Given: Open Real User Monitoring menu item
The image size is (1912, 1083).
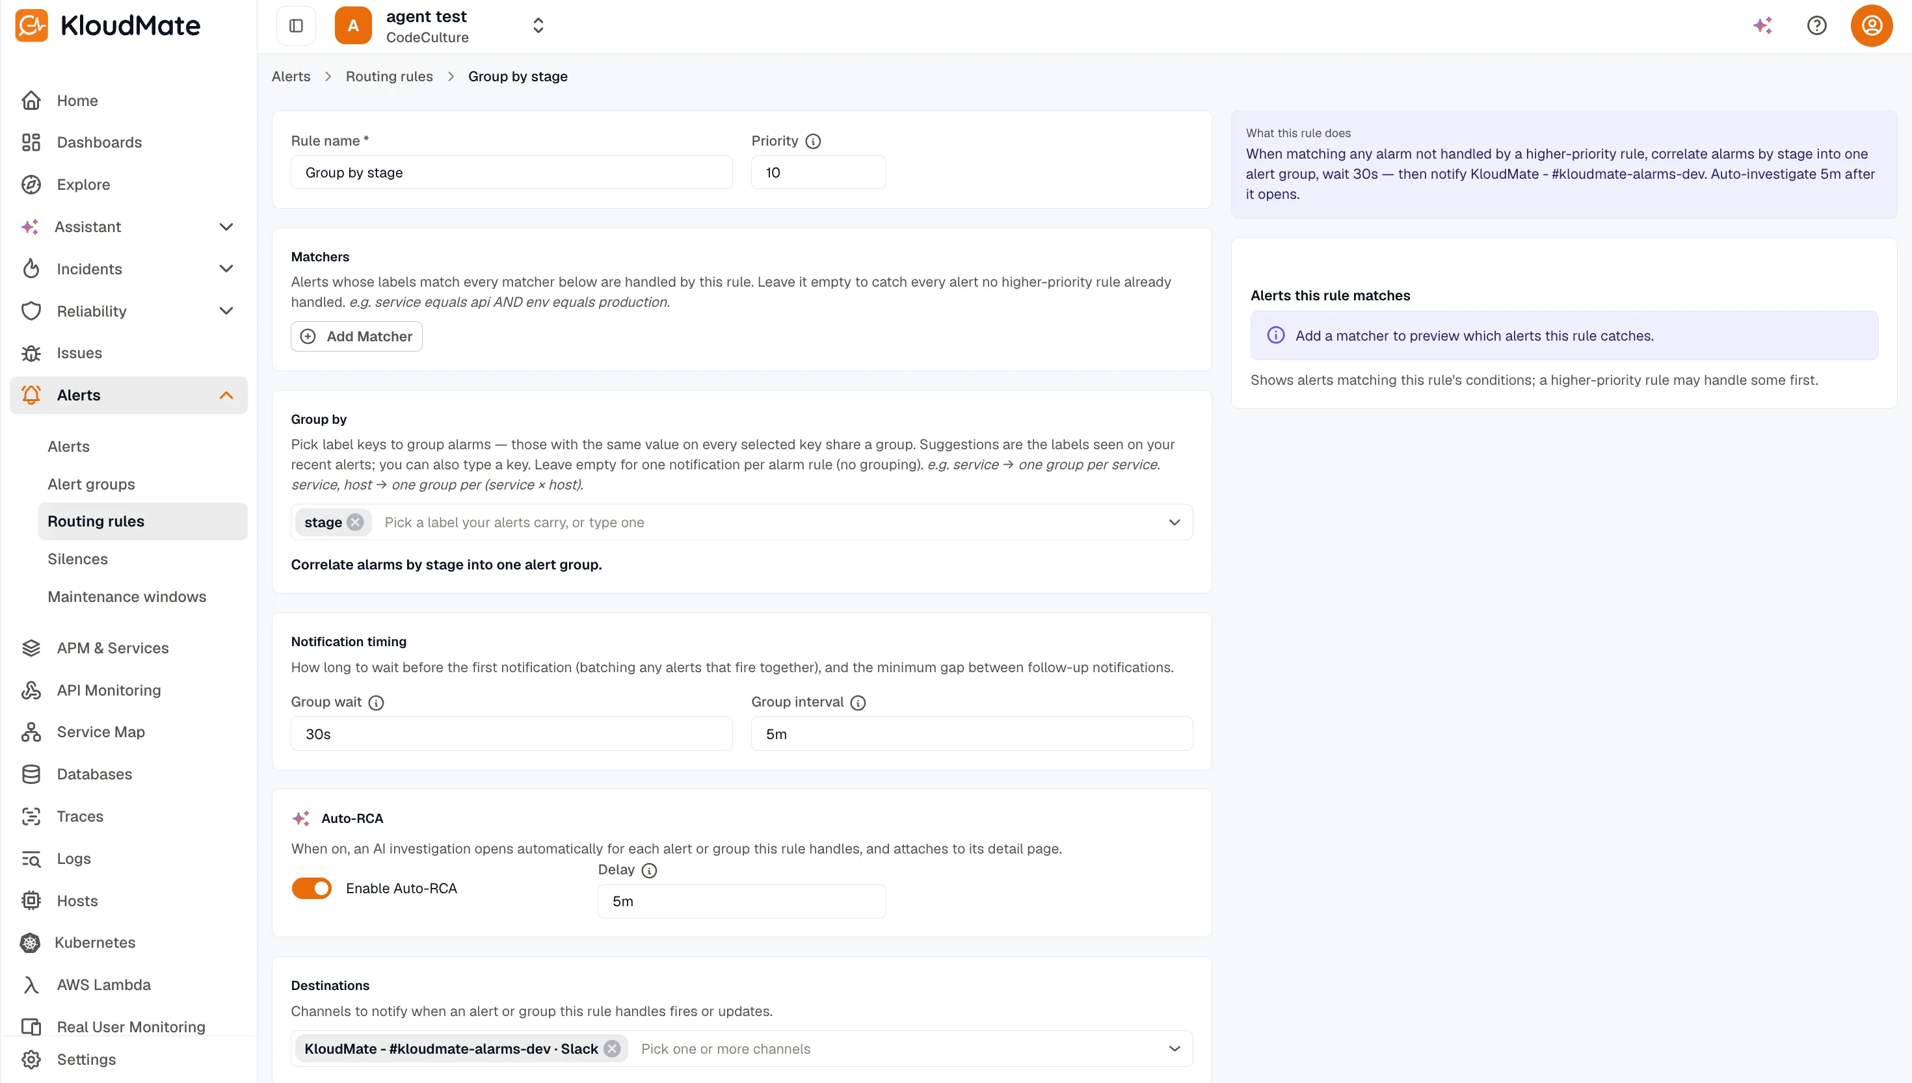Looking at the screenshot, I should 129,1026.
